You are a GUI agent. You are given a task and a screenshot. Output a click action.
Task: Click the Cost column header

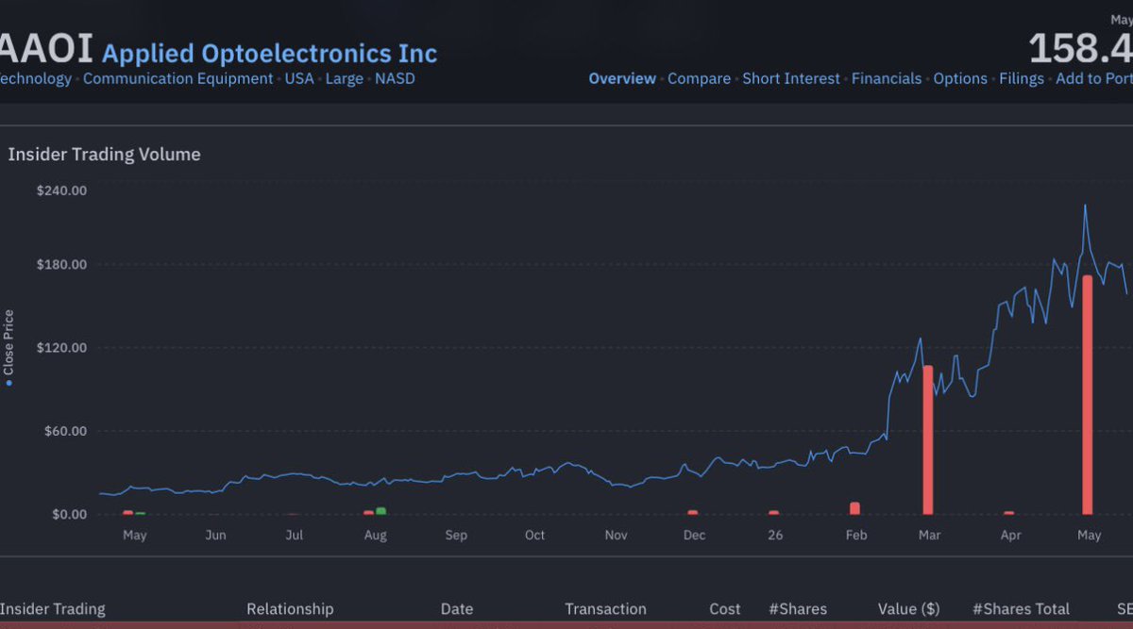pyautogui.click(x=725, y=609)
